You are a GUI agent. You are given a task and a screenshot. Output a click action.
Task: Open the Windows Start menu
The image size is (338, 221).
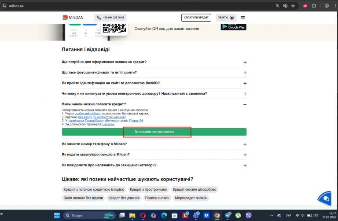coord(57,215)
